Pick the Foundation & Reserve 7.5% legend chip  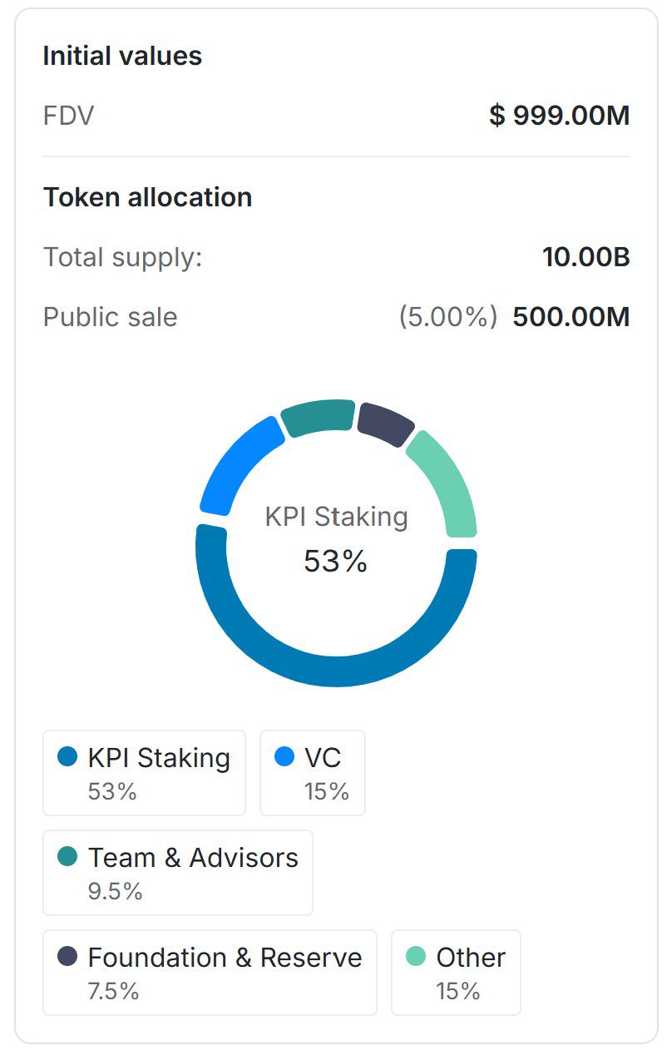pyautogui.click(x=210, y=973)
